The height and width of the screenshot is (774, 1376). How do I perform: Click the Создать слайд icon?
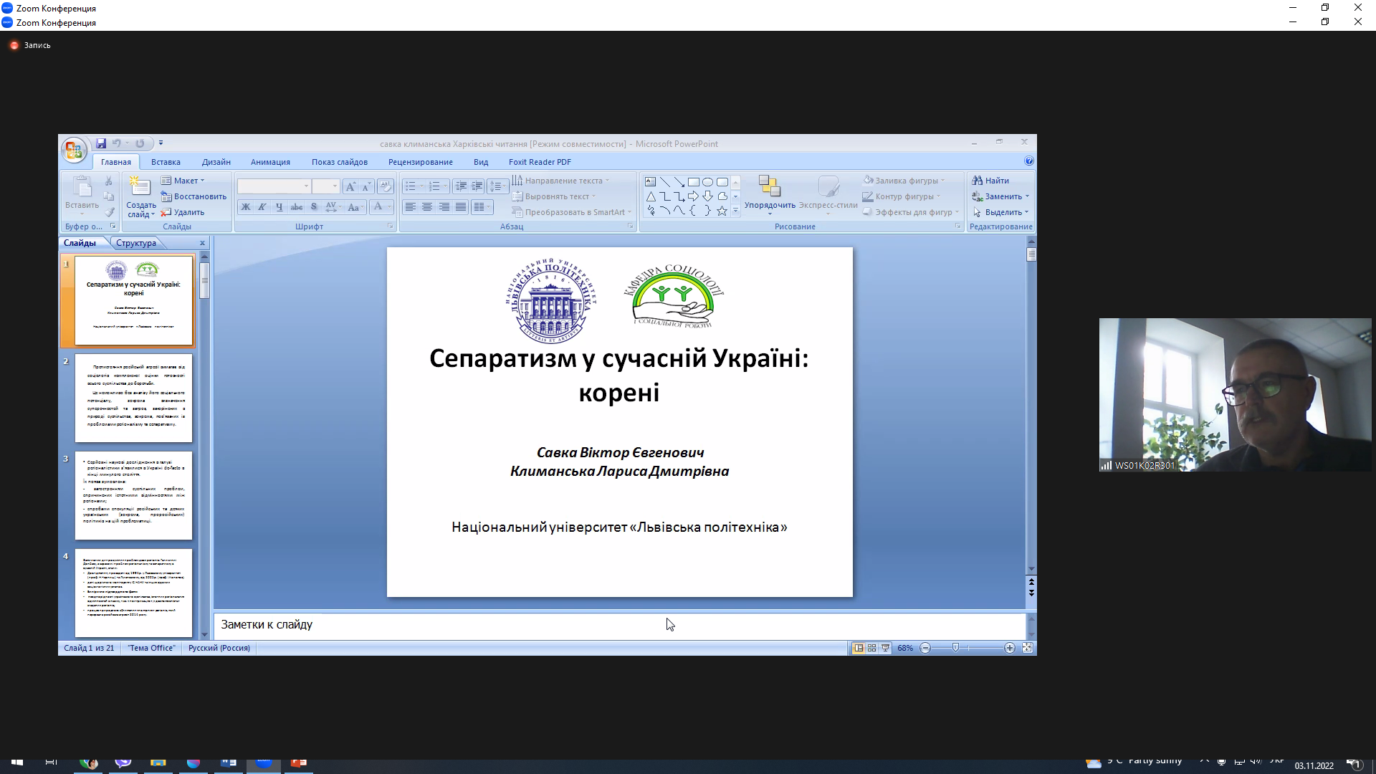(140, 186)
